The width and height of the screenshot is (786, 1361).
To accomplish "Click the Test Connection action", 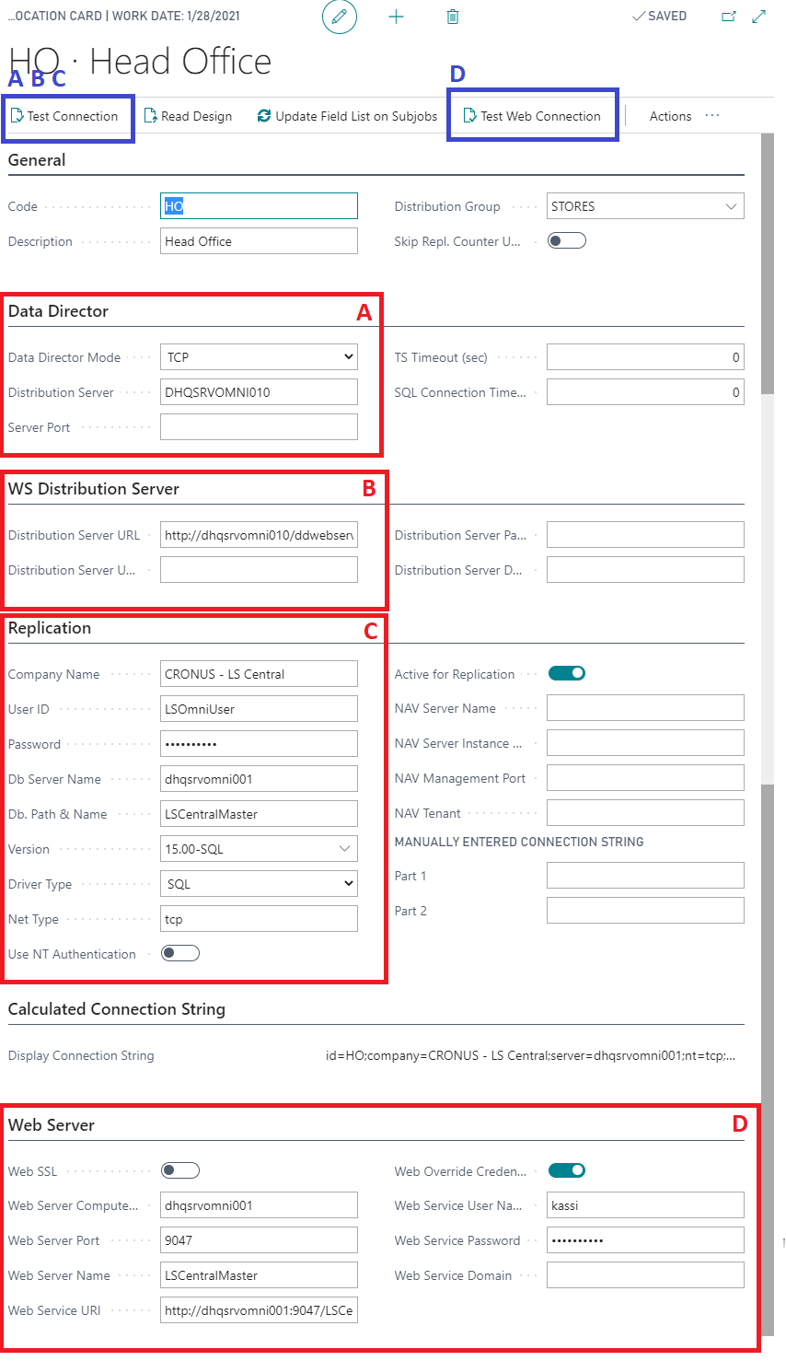I will click(64, 116).
